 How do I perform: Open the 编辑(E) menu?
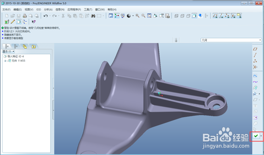tap(17, 9)
